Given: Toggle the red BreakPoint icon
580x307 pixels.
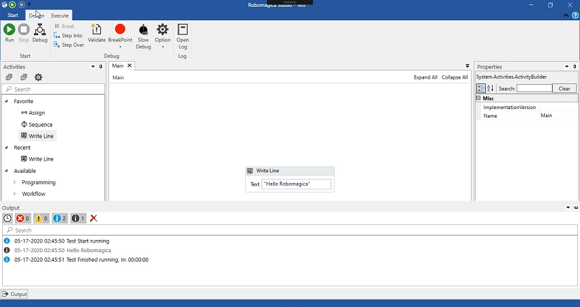Looking at the screenshot, I should (120, 29).
